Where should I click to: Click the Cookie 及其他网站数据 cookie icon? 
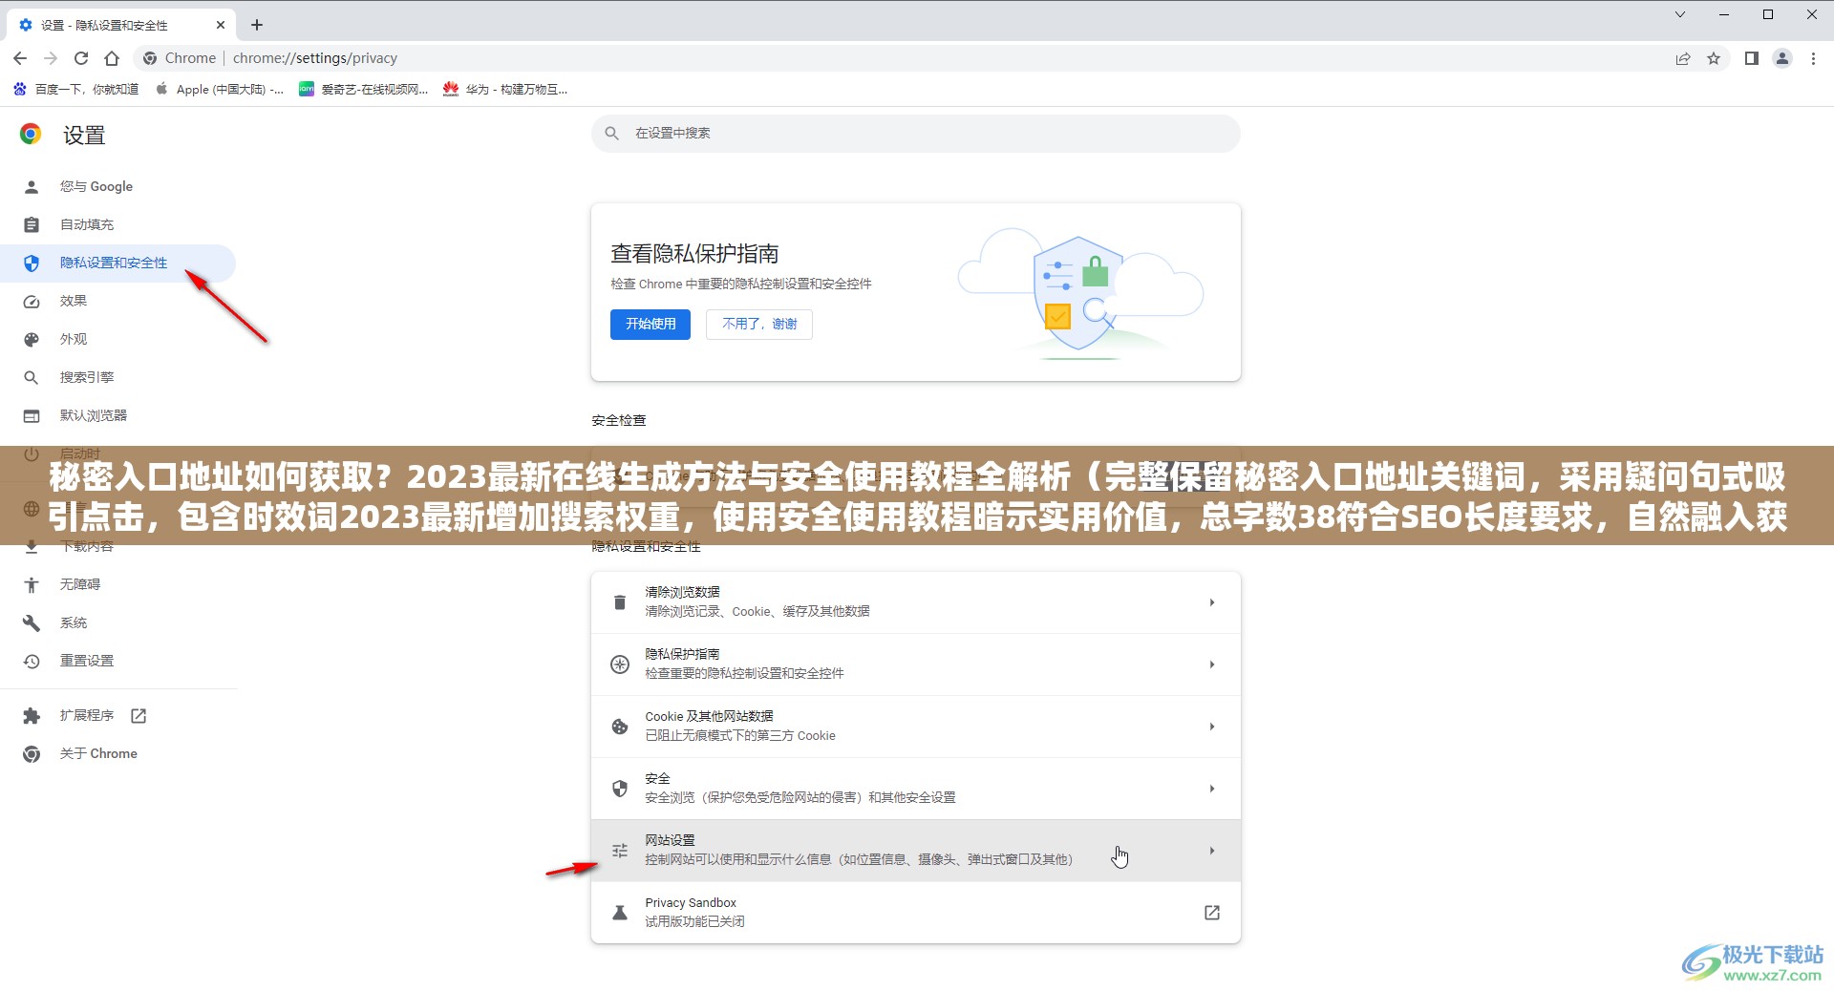click(619, 726)
